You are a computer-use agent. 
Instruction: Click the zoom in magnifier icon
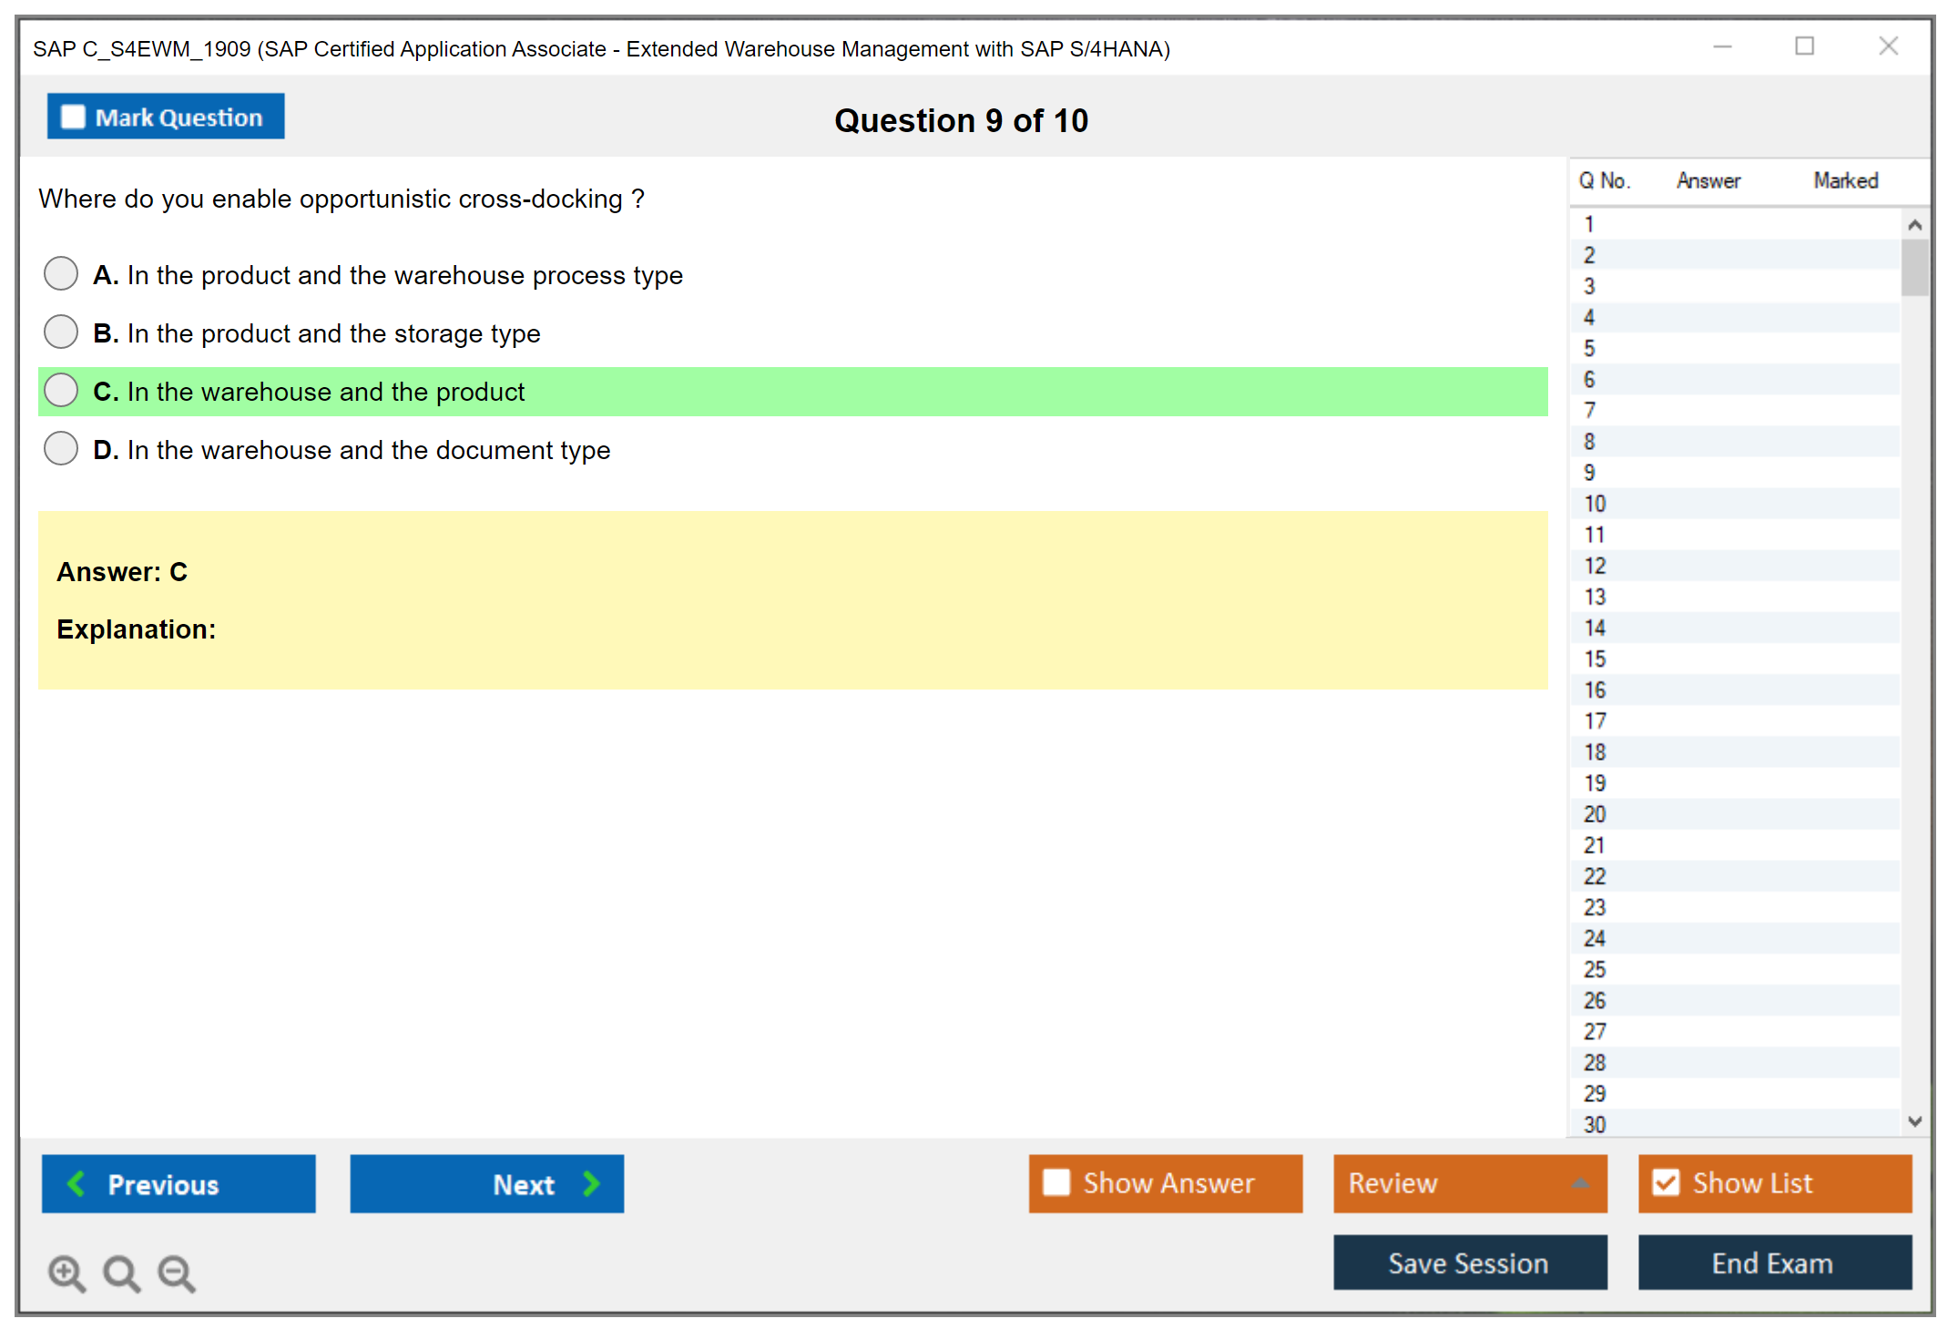click(x=66, y=1273)
